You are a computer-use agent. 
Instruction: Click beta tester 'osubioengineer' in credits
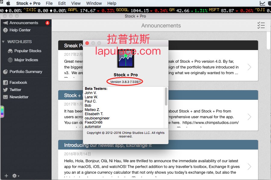pos(97,118)
